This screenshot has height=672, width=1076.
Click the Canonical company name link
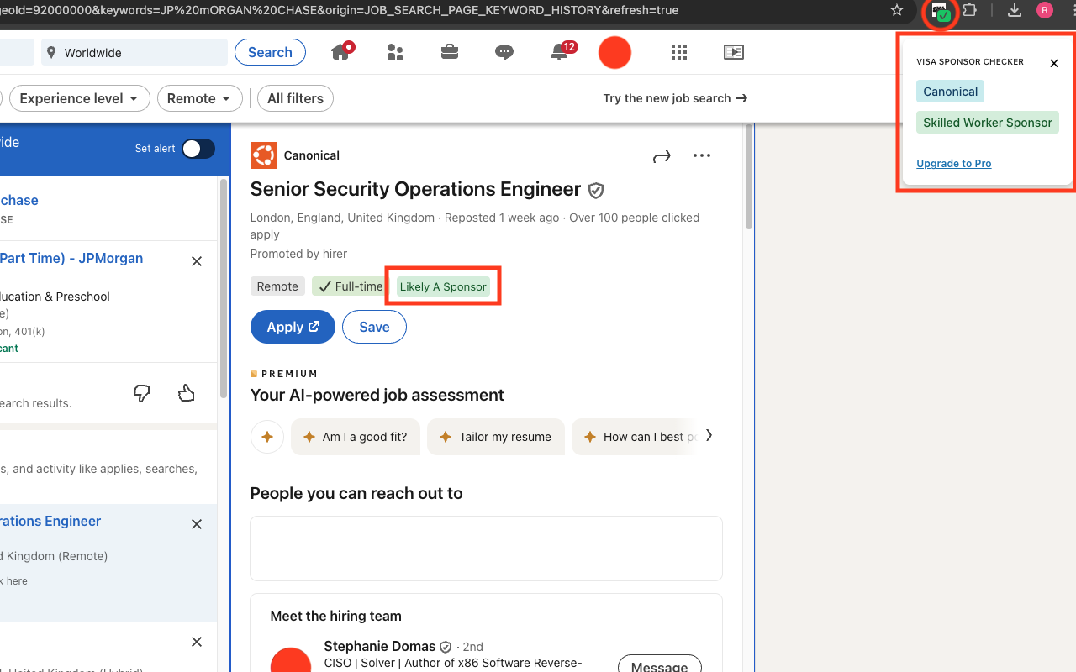(312, 155)
